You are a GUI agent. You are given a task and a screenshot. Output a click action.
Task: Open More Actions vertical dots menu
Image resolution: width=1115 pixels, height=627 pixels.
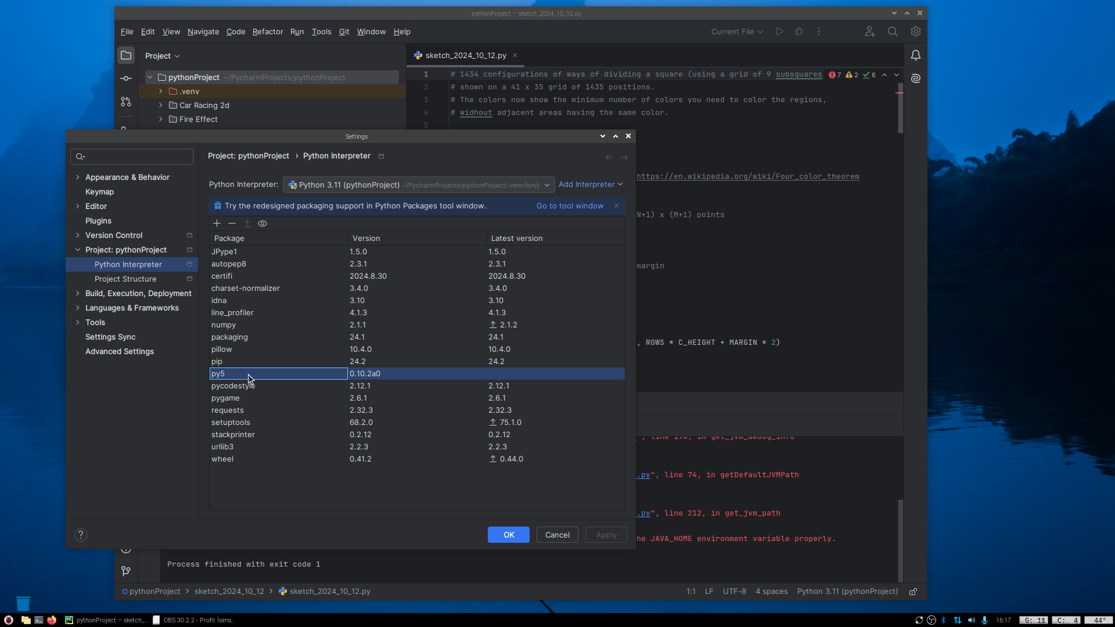819,32
